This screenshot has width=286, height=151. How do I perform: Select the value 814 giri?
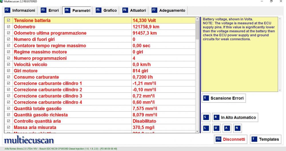click(x=140, y=71)
